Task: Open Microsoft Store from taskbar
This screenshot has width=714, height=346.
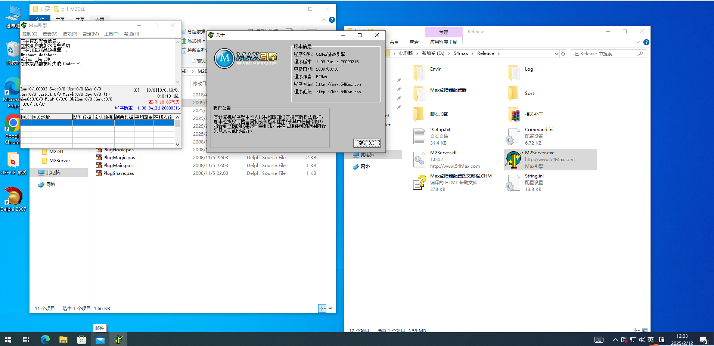Action: click(82, 340)
